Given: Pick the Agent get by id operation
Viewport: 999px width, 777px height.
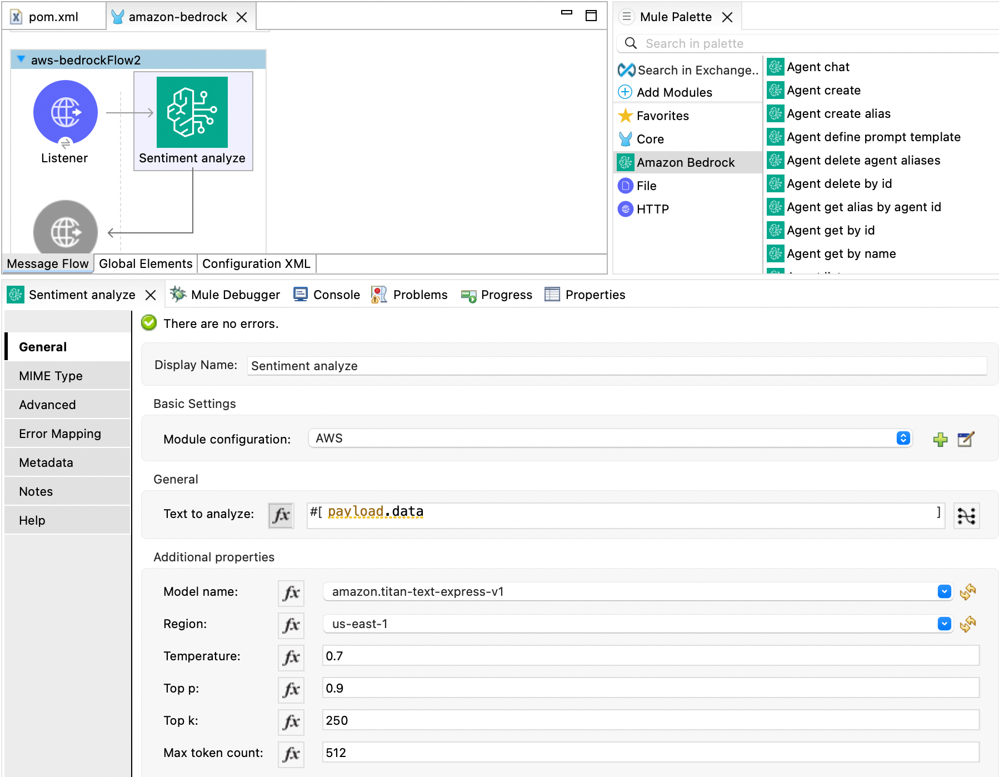Looking at the screenshot, I should click(x=822, y=230).
